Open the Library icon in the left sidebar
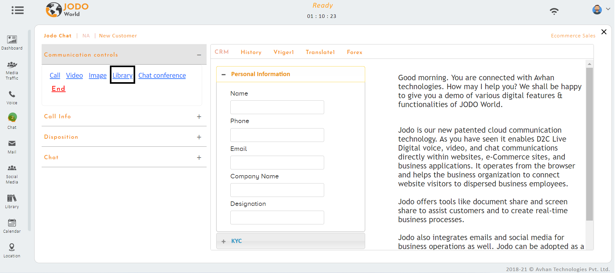The image size is (615, 273). (x=12, y=202)
